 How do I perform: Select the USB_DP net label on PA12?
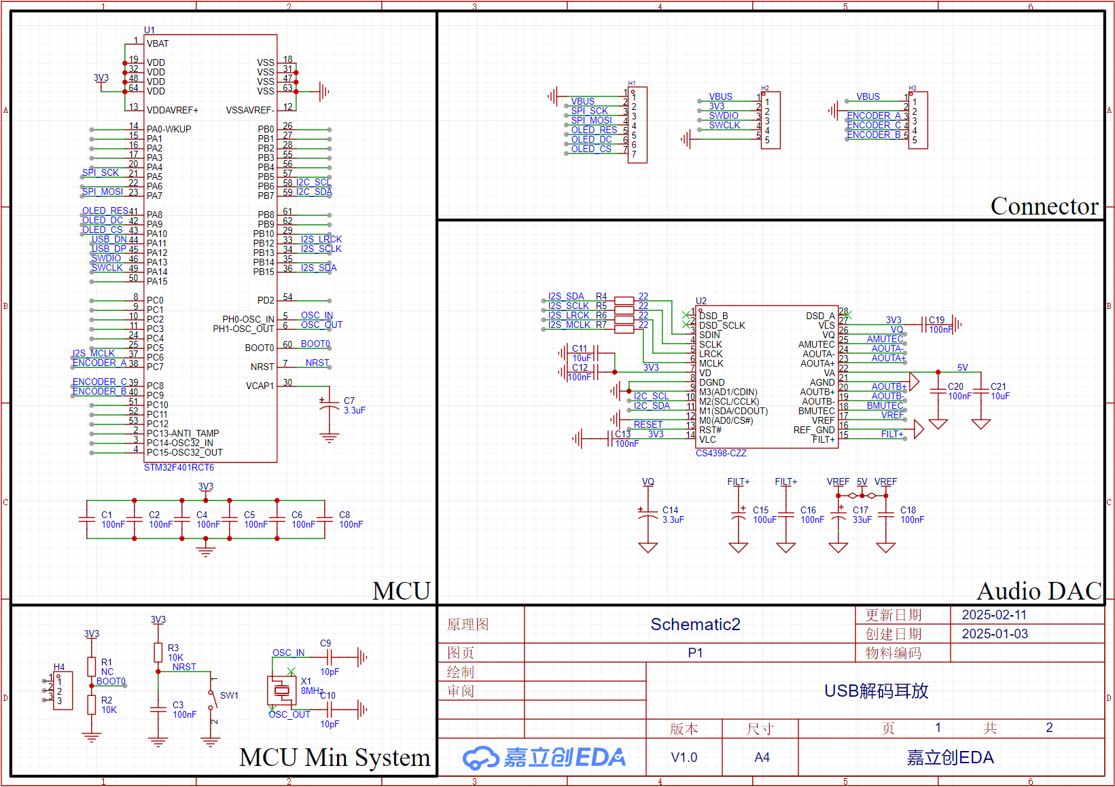pyautogui.click(x=109, y=249)
